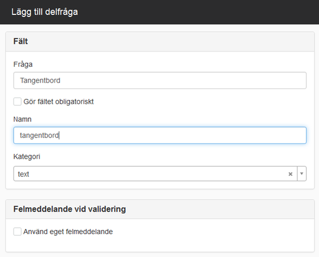Click the Lägg till delfråga title
This screenshot has width=319, height=257.
(45, 12)
